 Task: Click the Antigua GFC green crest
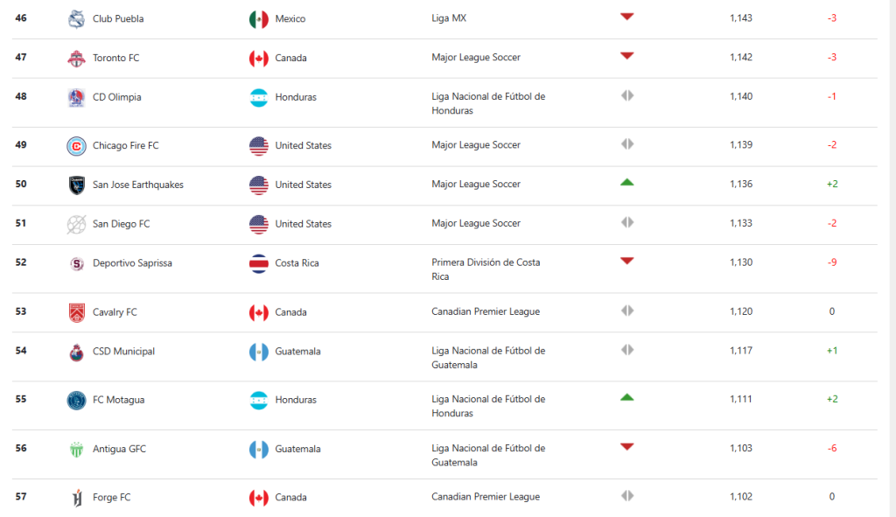pyautogui.click(x=77, y=449)
